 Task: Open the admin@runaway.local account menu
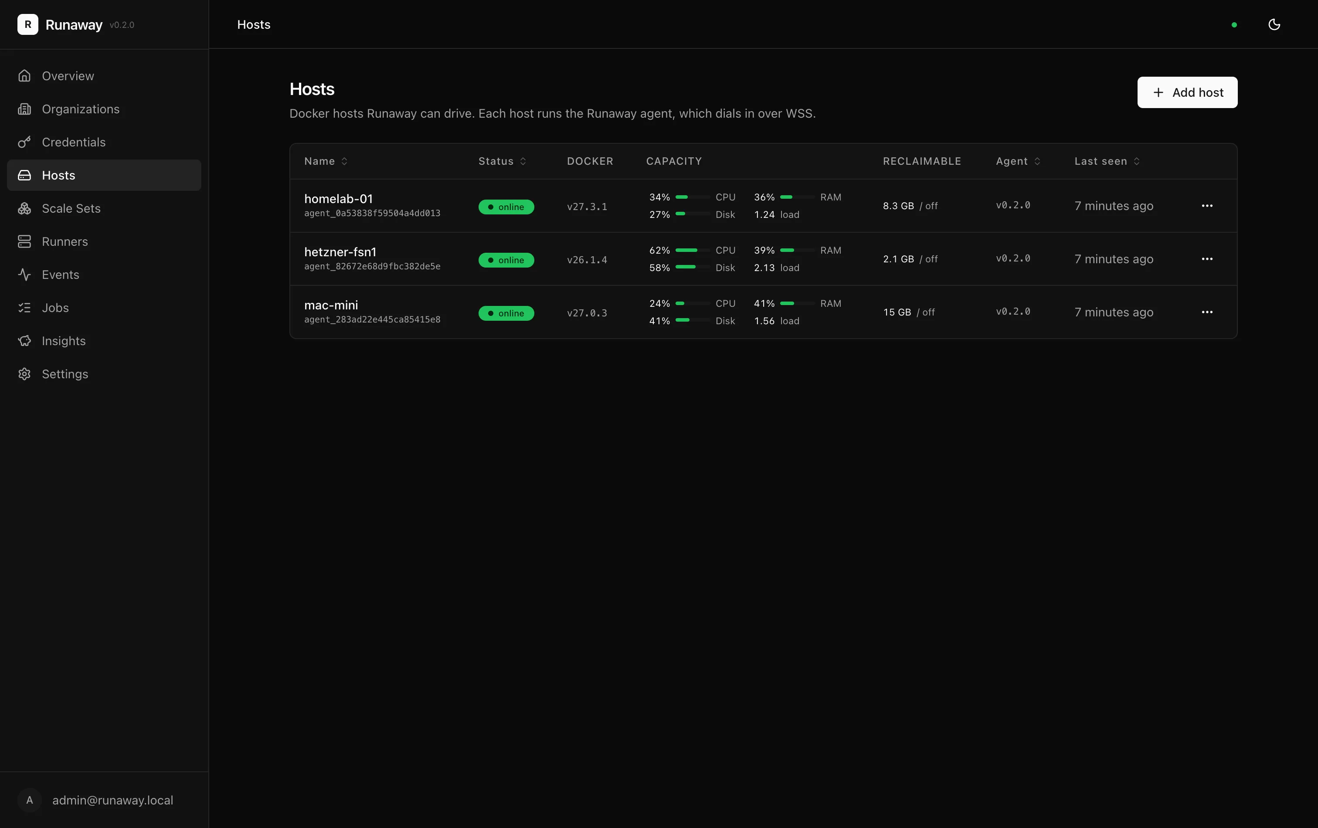[x=104, y=800]
